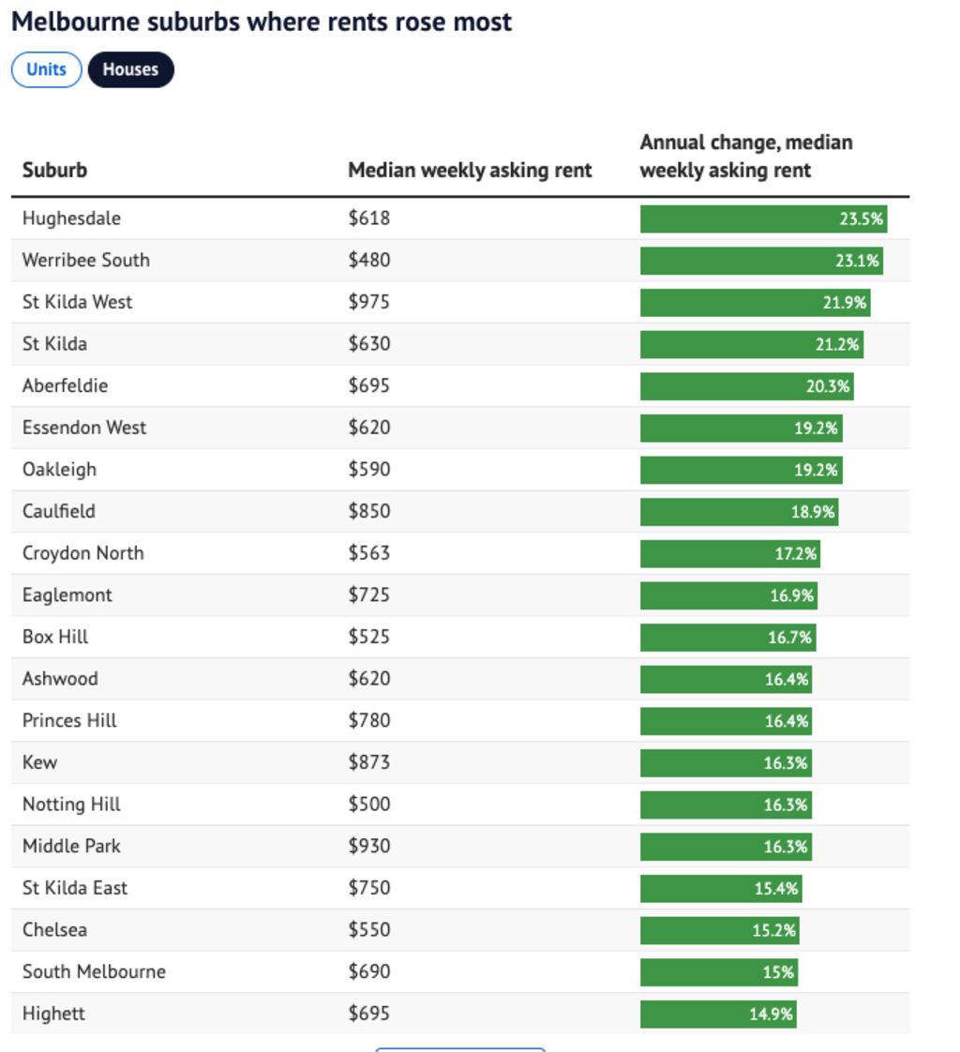Click the Box Hill suburb name

pyautogui.click(x=55, y=637)
